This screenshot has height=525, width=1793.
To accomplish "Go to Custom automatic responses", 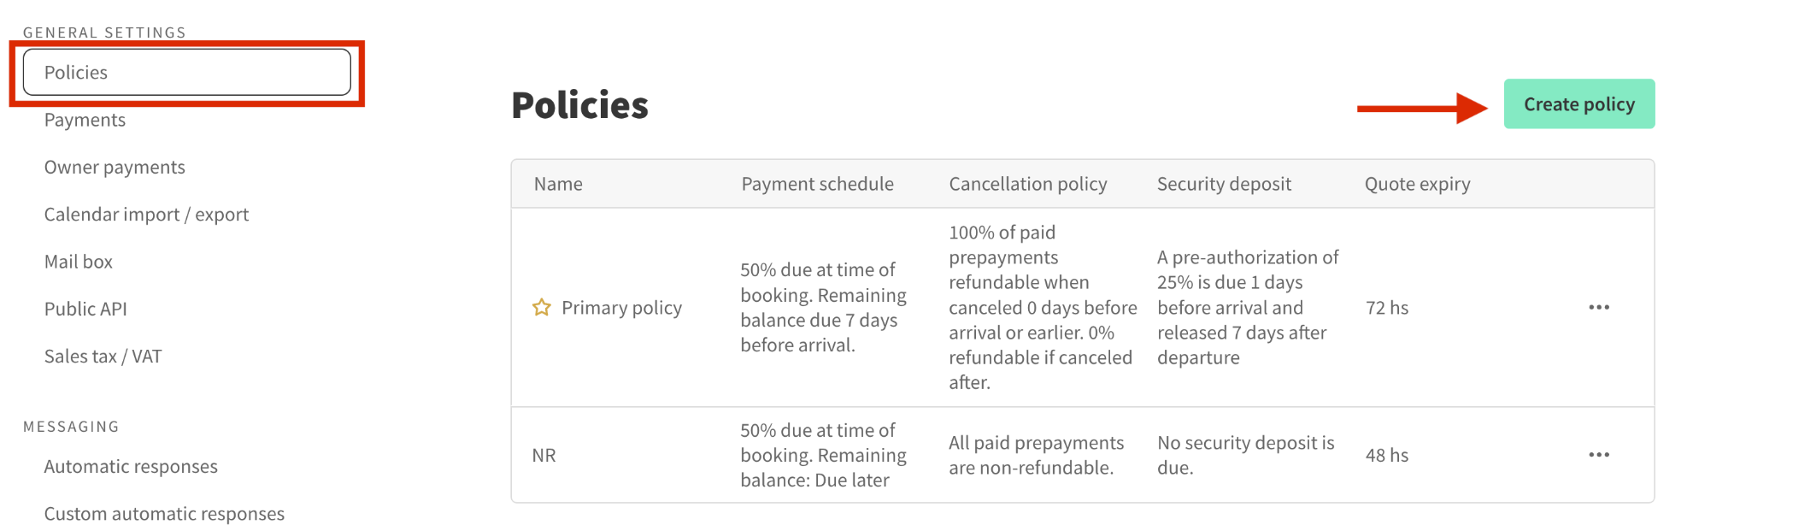I will click(164, 513).
